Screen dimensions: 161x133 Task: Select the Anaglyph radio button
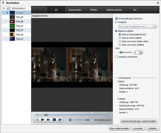[x=116, y=22]
